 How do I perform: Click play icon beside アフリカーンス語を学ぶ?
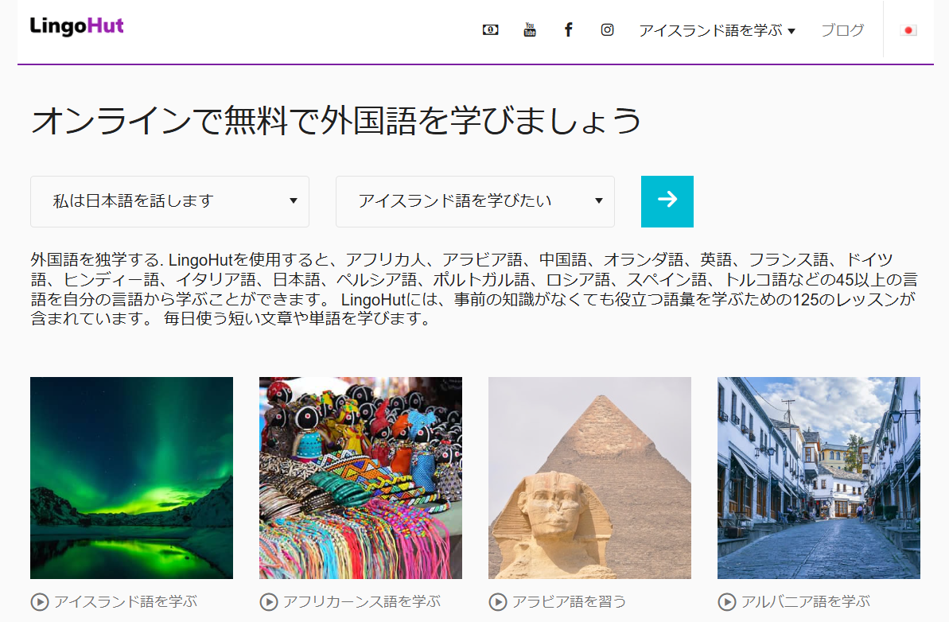coord(269,602)
